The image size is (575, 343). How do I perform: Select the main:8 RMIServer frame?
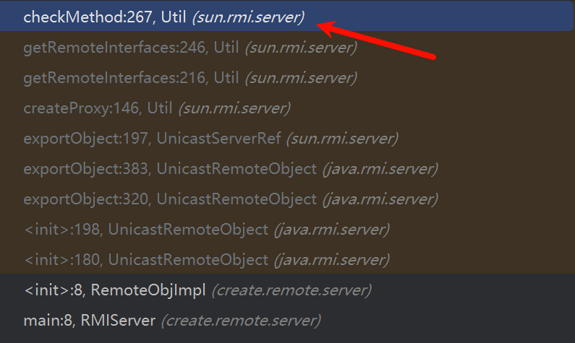(288, 321)
